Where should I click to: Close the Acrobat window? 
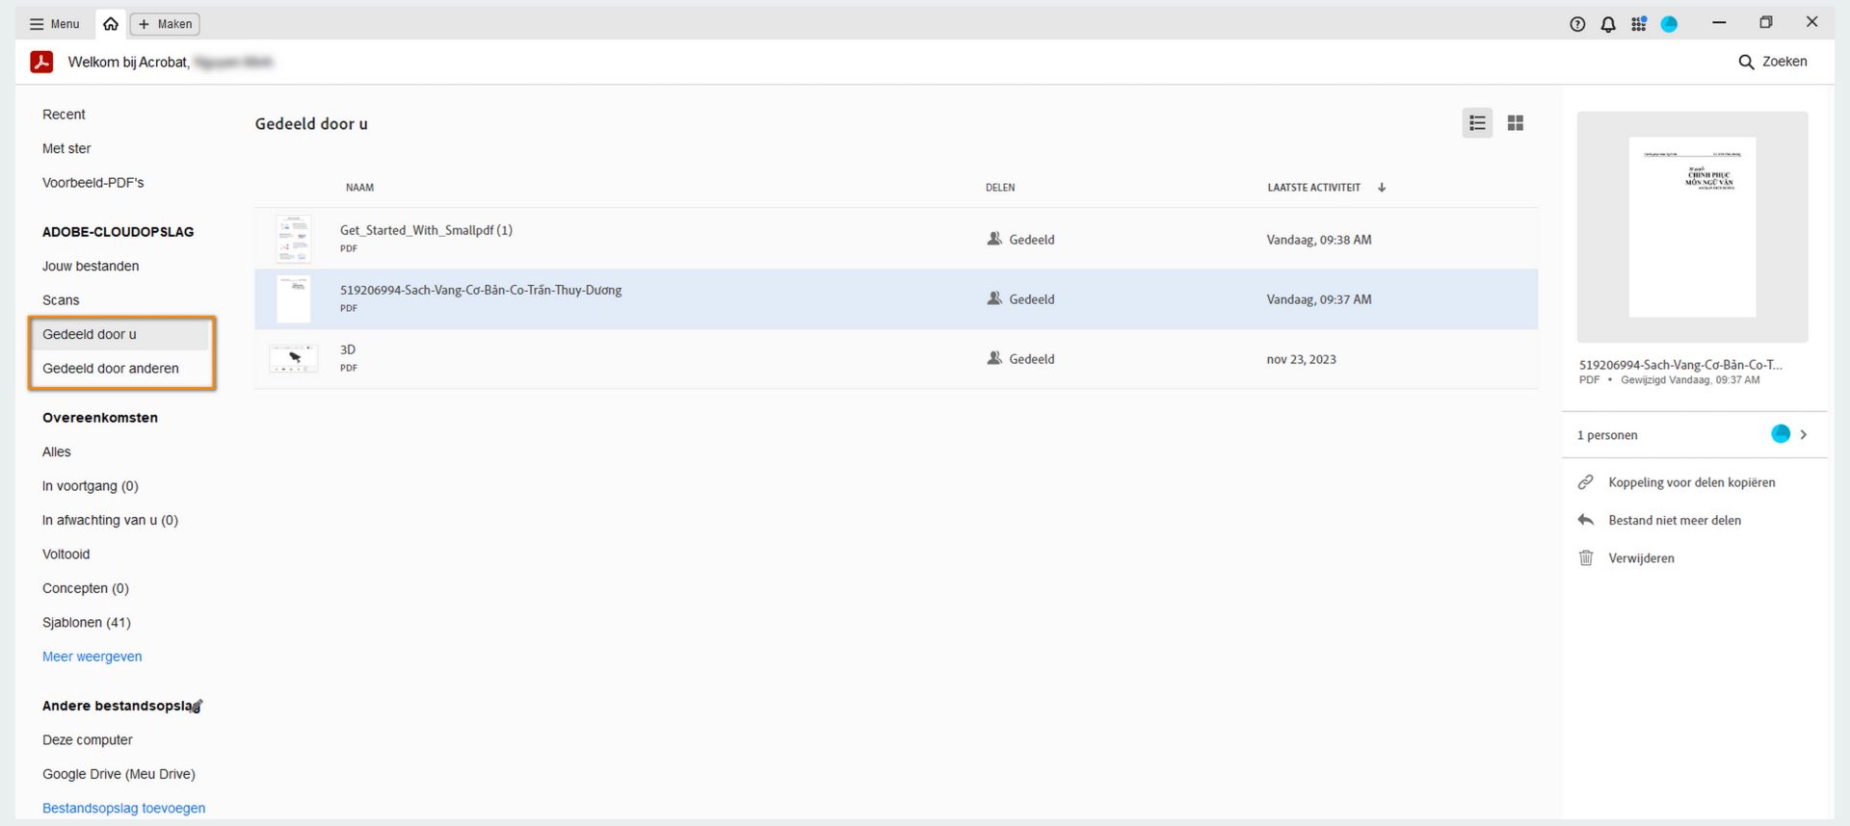tap(1811, 22)
